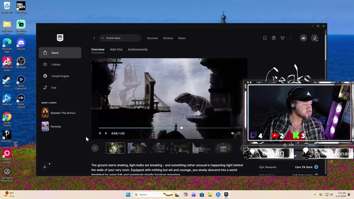Open Discord desktop shortcut

(21, 44)
